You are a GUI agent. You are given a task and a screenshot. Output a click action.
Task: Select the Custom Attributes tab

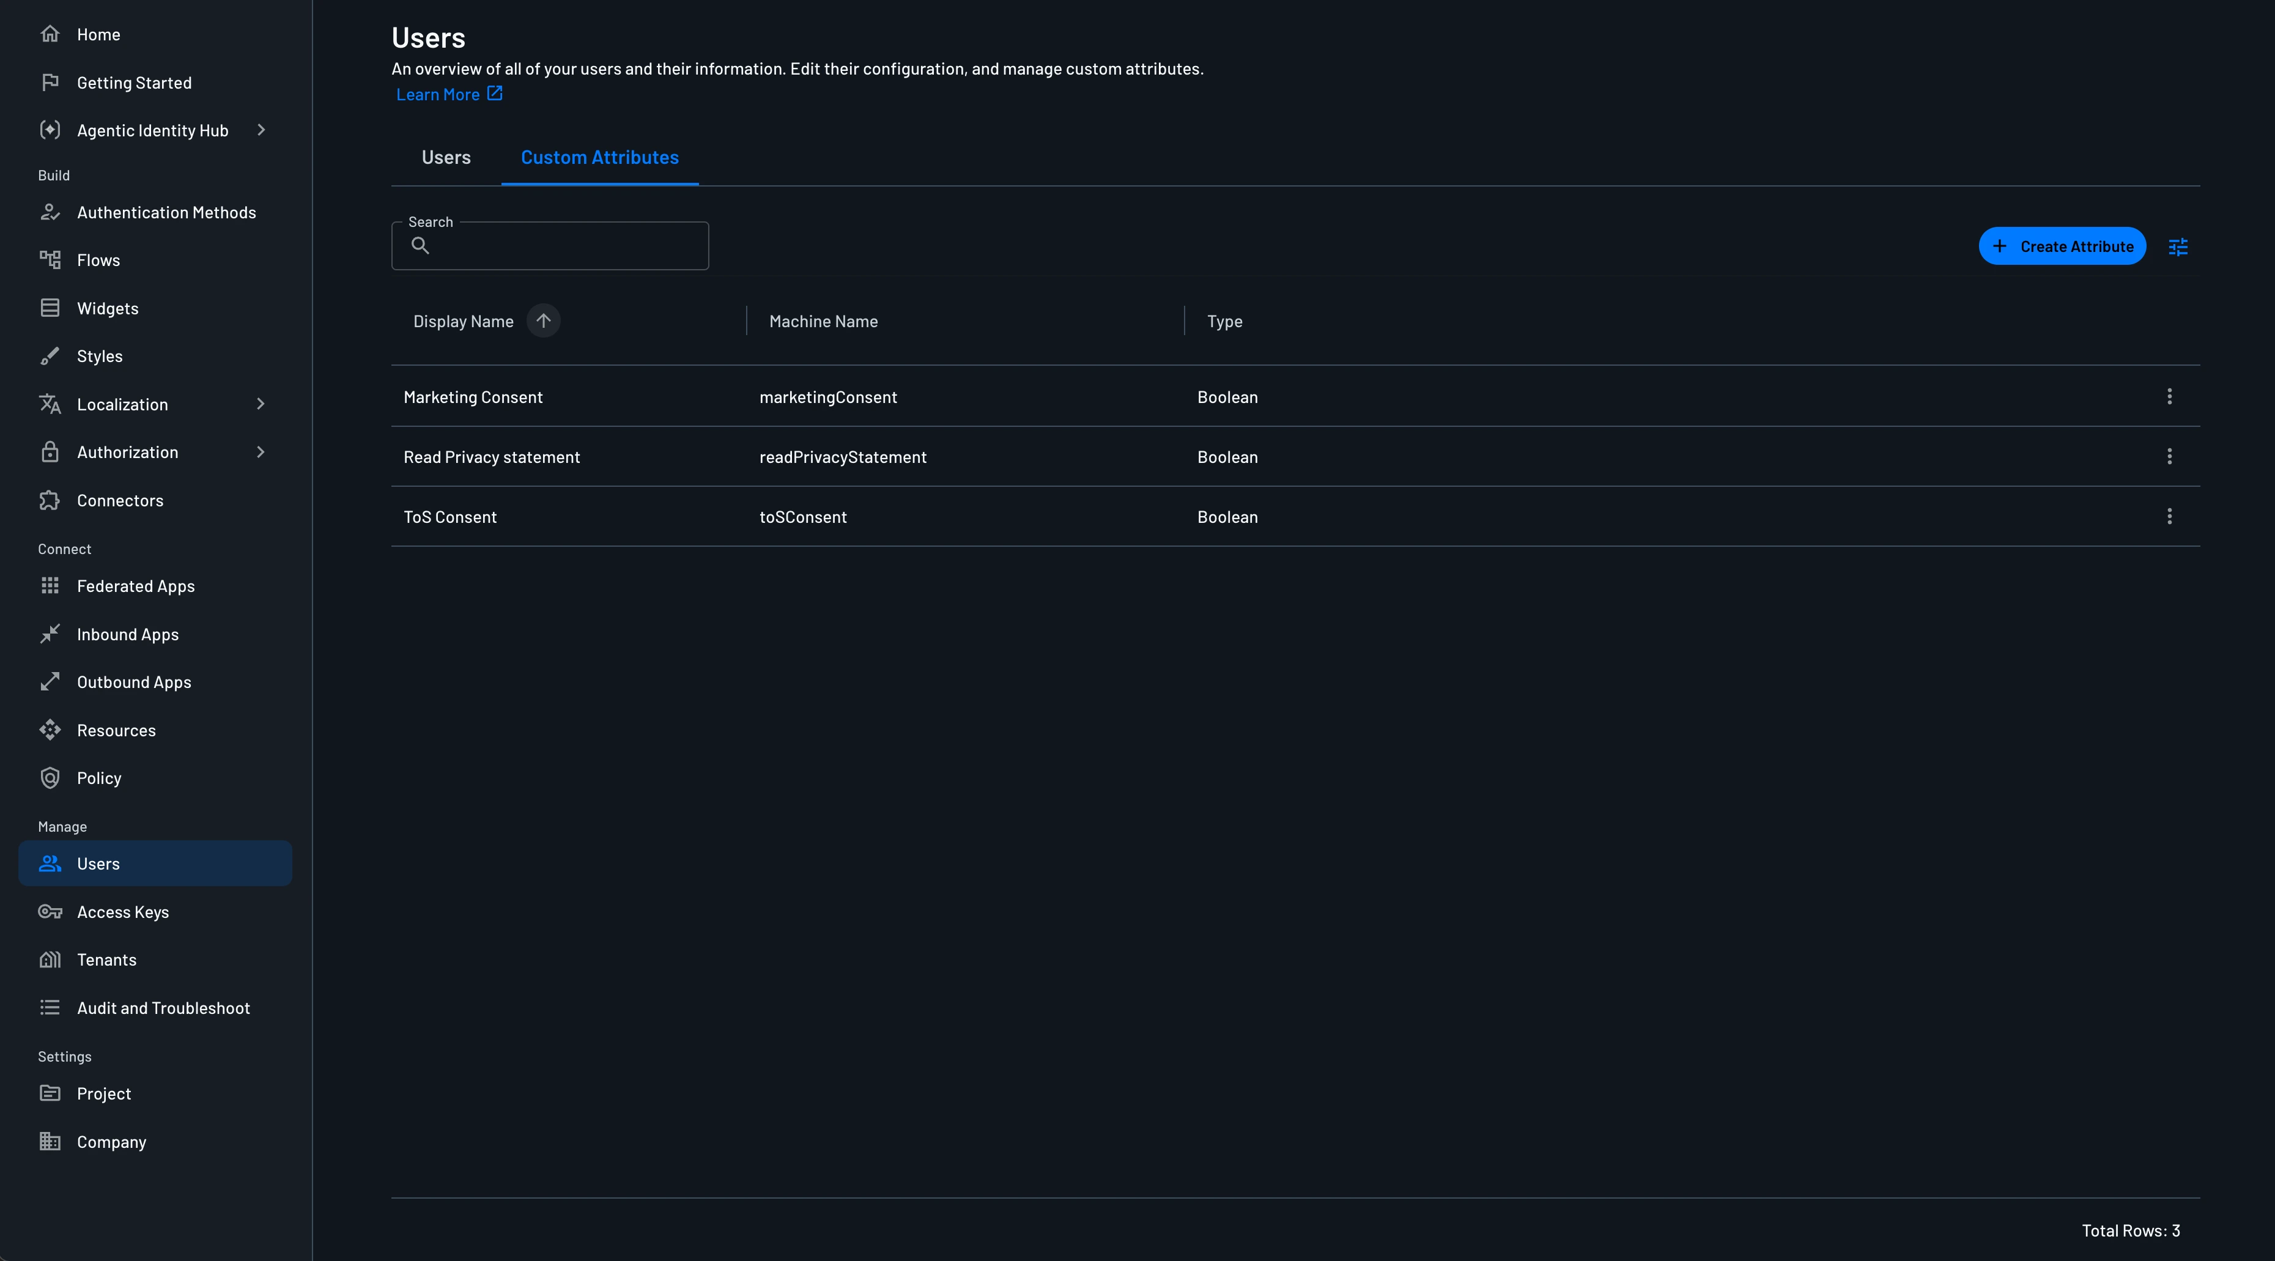600,157
